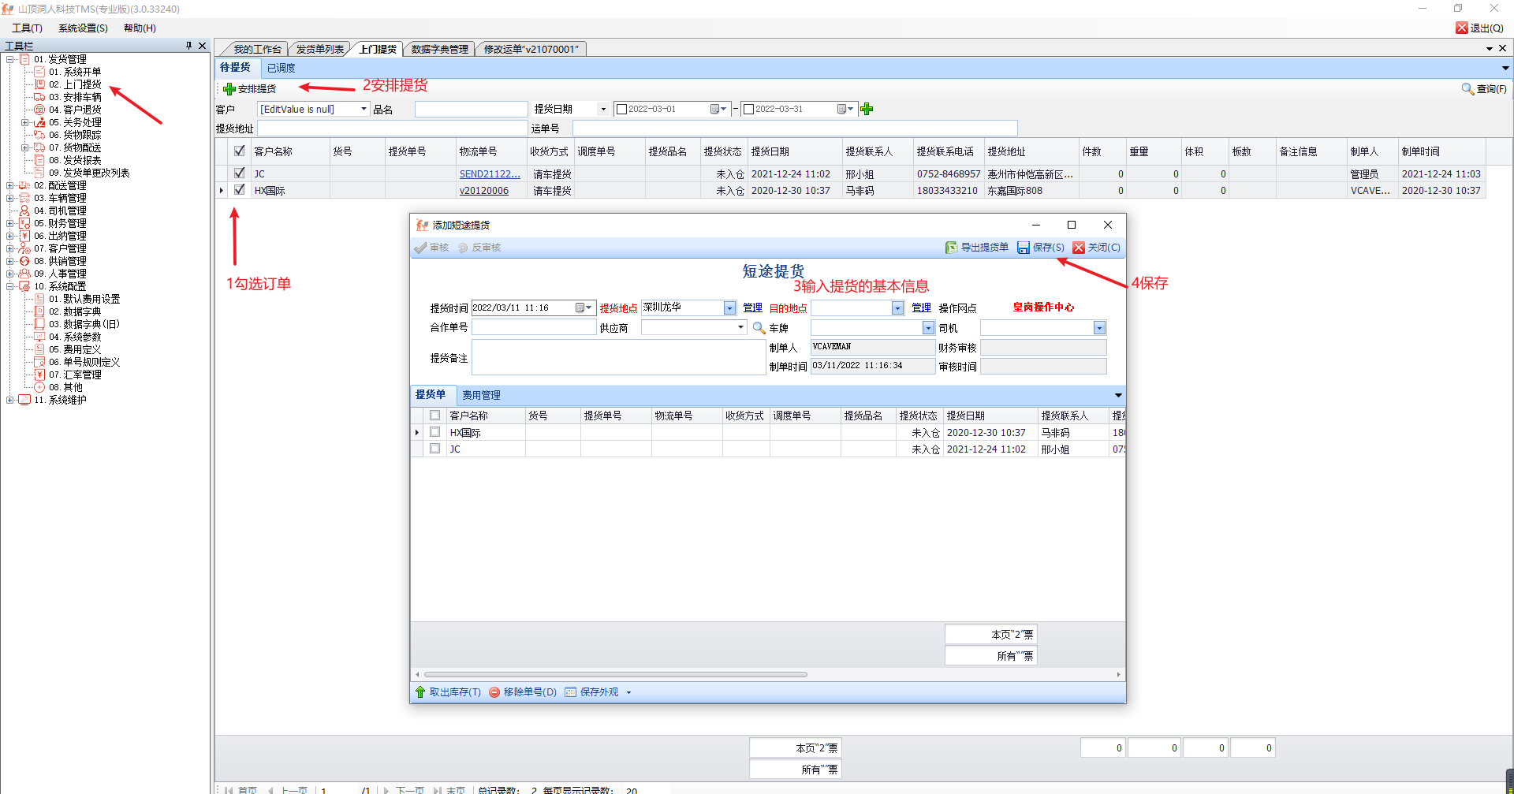The height and width of the screenshot is (794, 1514).
Task: Uncheck the JC row checkbox in main list
Action: (x=240, y=173)
